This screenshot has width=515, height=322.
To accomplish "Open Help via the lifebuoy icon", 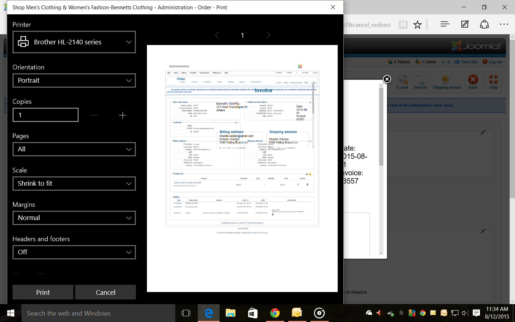I will [x=494, y=82].
